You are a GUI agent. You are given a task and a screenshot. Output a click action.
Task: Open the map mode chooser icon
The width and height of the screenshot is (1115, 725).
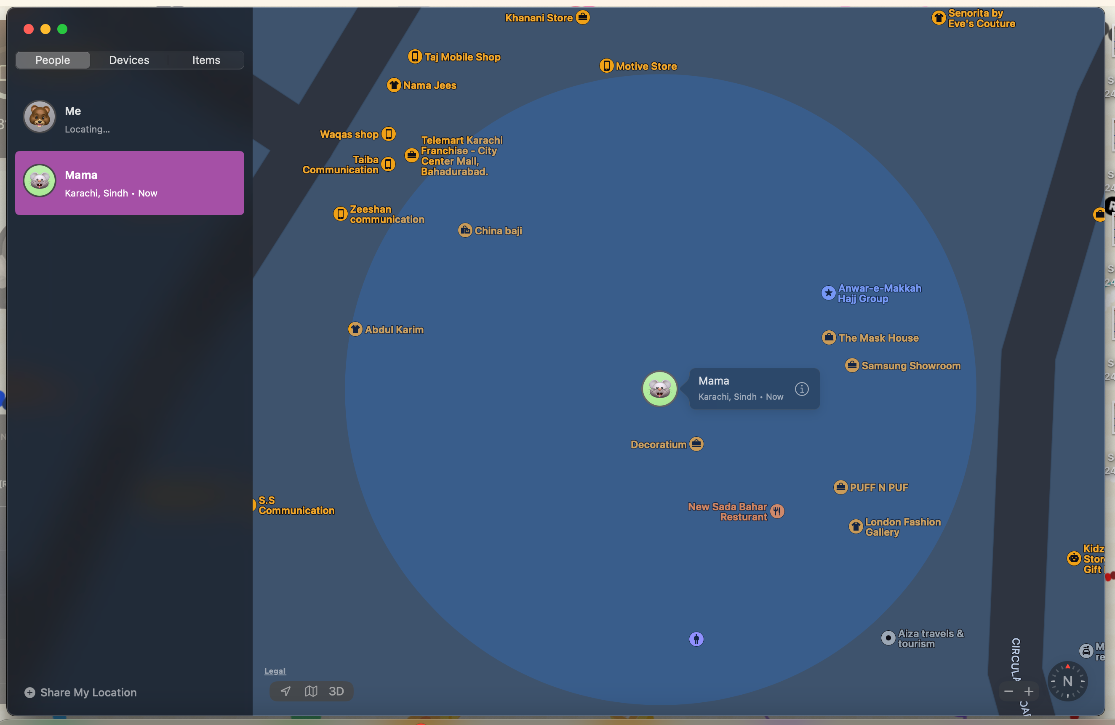tap(311, 691)
